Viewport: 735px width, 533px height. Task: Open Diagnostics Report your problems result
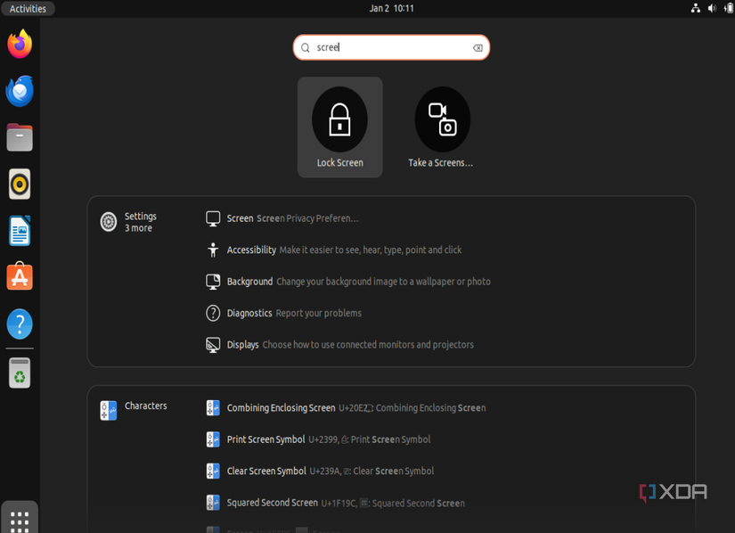pyautogui.click(x=294, y=313)
